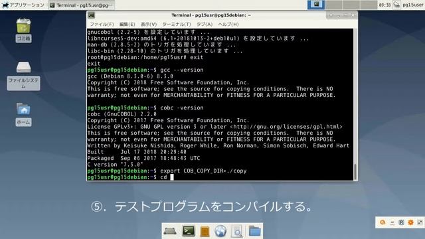The height and width of the screenshot is (239, 425).
Task: Open the アプリケーション menu in the top panel
Action: pyautogui.click(x=23, y=5)
